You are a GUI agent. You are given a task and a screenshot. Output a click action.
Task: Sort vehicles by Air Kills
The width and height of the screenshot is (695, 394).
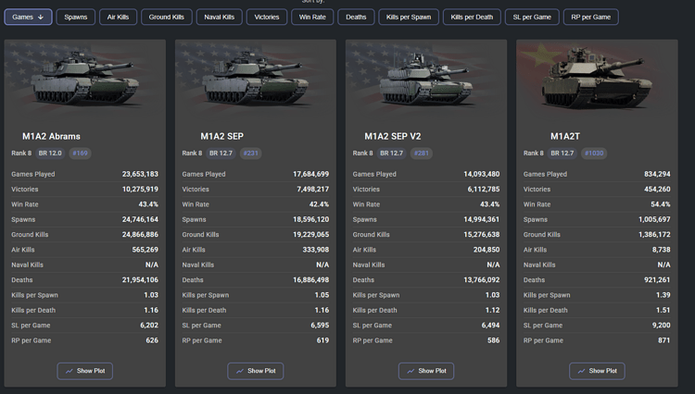click(x=118, y=17)
